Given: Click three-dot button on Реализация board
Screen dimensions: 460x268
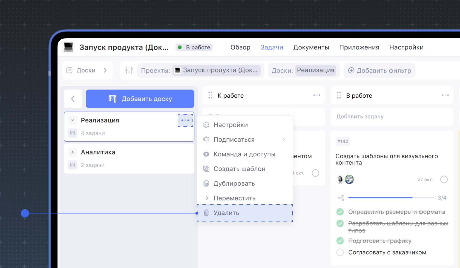Looking at the screenshot, I should (185, 120).
